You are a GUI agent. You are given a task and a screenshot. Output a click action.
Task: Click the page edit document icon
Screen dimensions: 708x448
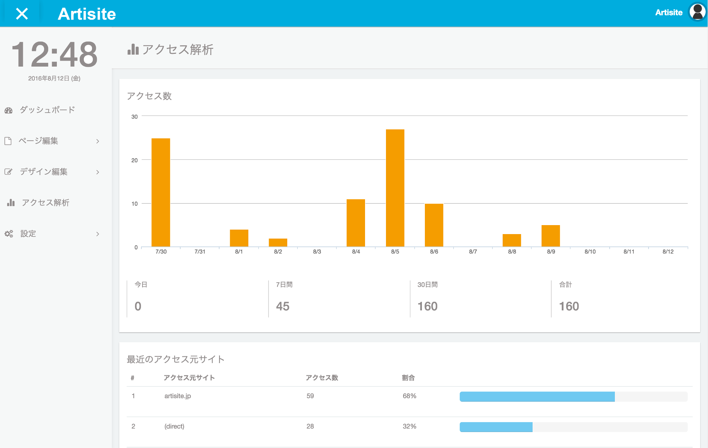(8, 141)
